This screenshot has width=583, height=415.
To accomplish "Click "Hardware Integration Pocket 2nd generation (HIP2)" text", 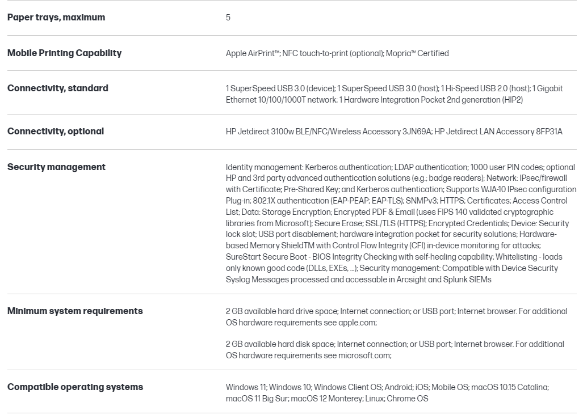I will pyautogui.click(x=431, y=100).
